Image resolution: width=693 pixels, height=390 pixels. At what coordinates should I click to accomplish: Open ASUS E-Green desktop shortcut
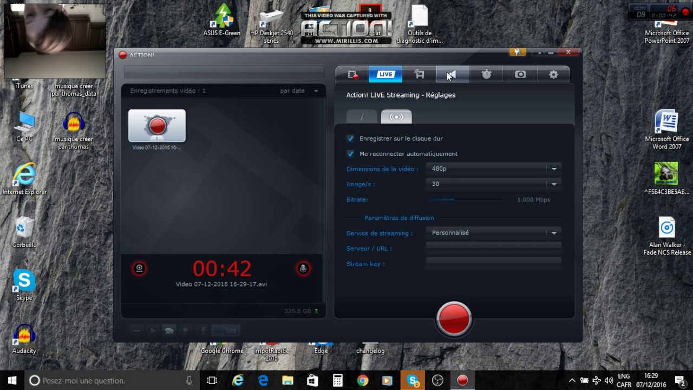pyautogui.click(x=222, y=21)
